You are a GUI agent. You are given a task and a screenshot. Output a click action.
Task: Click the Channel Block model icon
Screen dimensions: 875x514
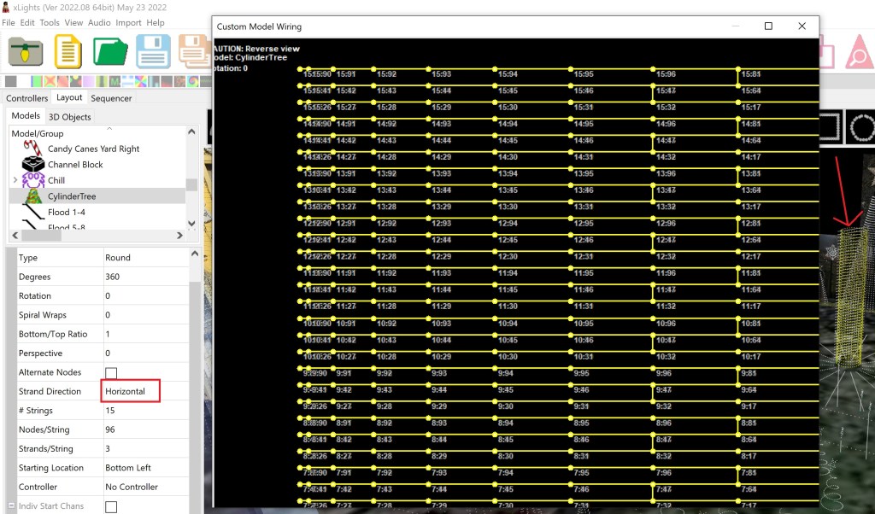click(33, 165)
